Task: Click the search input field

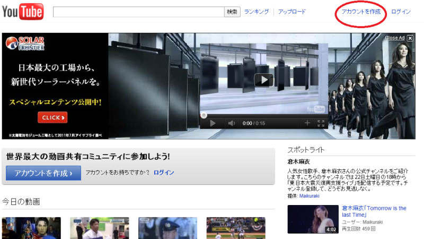Action: pos(138,12)
